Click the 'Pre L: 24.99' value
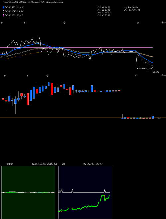Screen dimensions: 166x219 pyautogui.click(x=104, y=13)
